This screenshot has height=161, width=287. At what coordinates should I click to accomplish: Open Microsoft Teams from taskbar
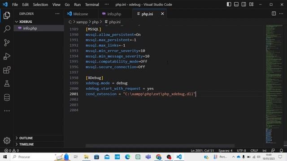coord(148,157)
